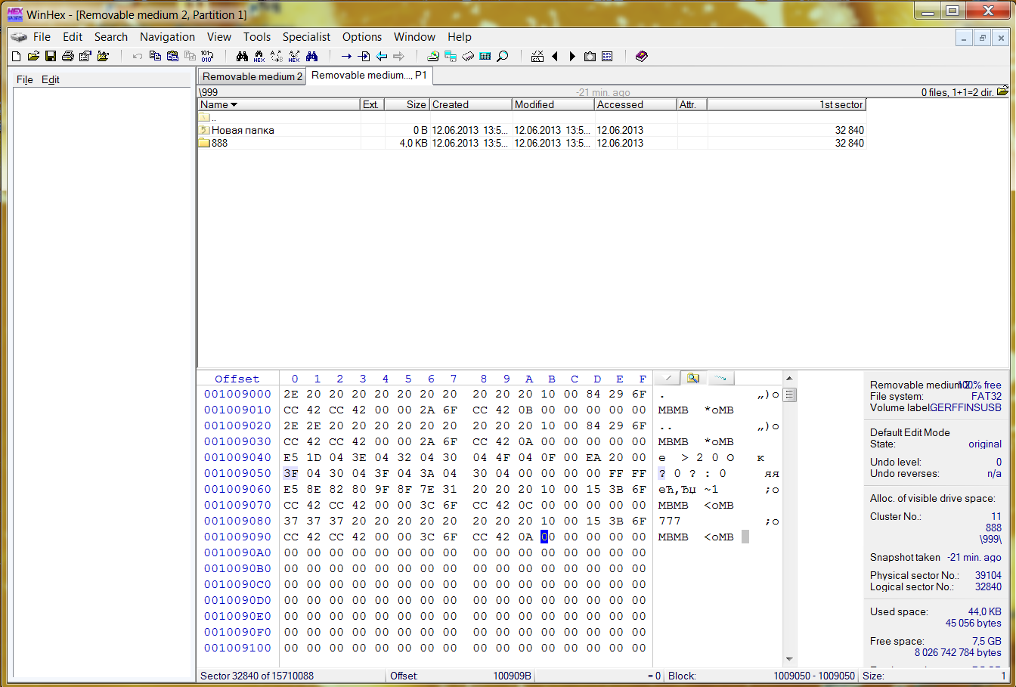Click the folder with magnifier explore button
Image resolution: width=1016 pixels, height=687 pixels.
(x=693, y=378)
